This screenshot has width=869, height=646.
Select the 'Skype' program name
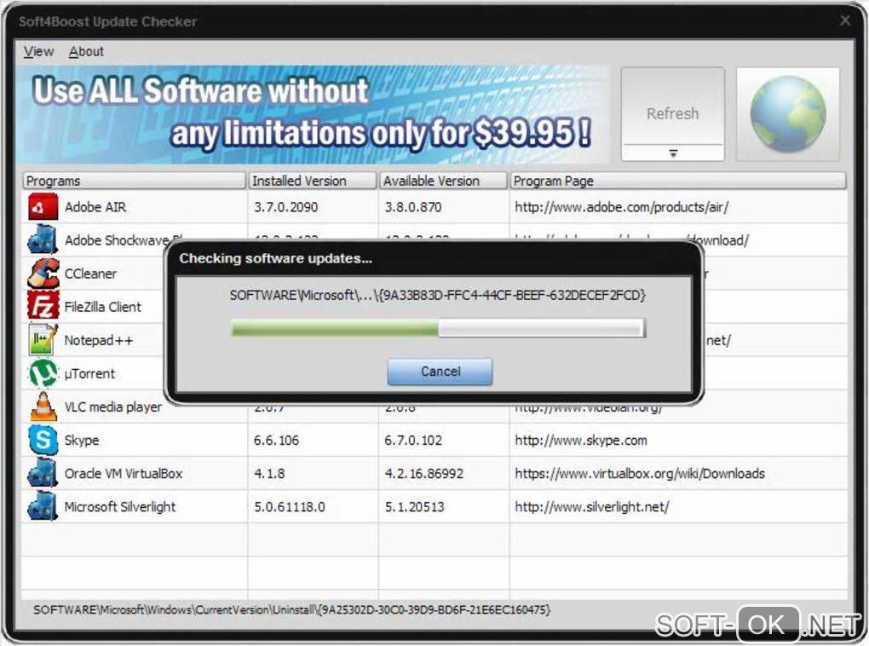(x=82, y=441)
